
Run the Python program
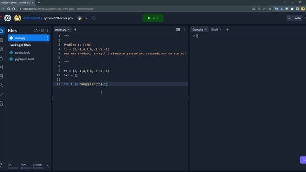click(x=153, y=18)
